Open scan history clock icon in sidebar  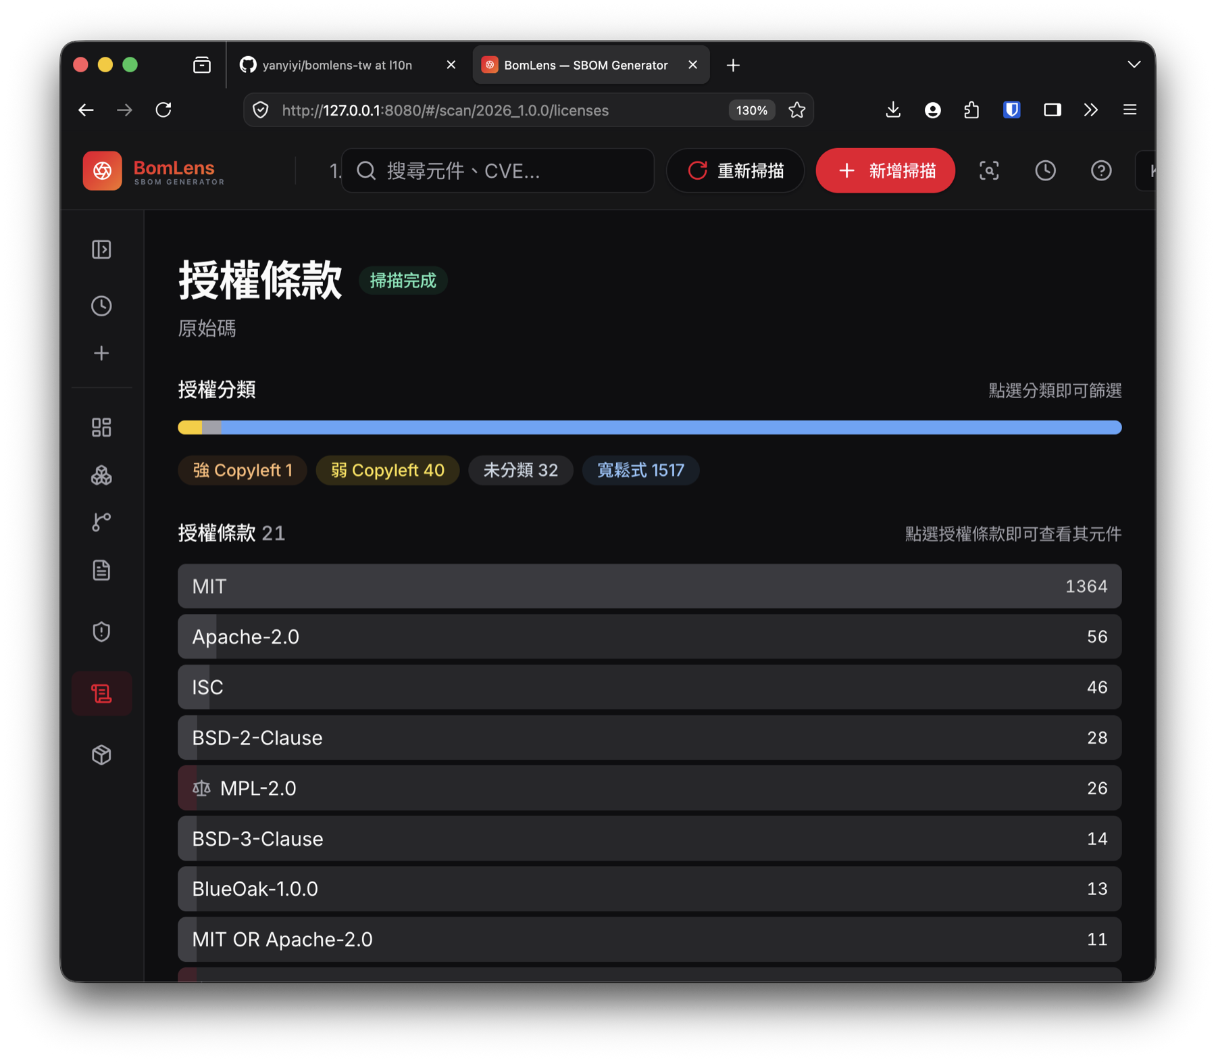tap(101, 306)
